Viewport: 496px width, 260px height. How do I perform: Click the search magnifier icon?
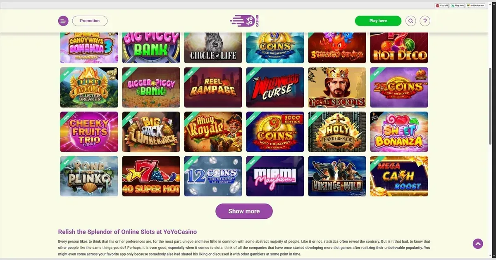point(410,21)
